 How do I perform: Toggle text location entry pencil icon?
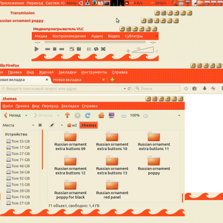52,125
